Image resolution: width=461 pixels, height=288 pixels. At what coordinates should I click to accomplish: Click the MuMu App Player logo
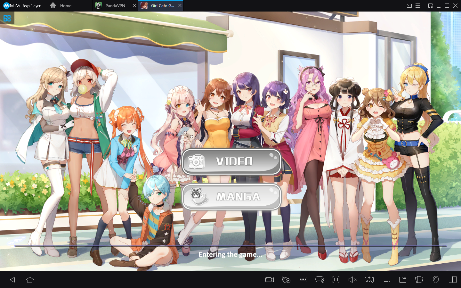(x=22, y=5)
